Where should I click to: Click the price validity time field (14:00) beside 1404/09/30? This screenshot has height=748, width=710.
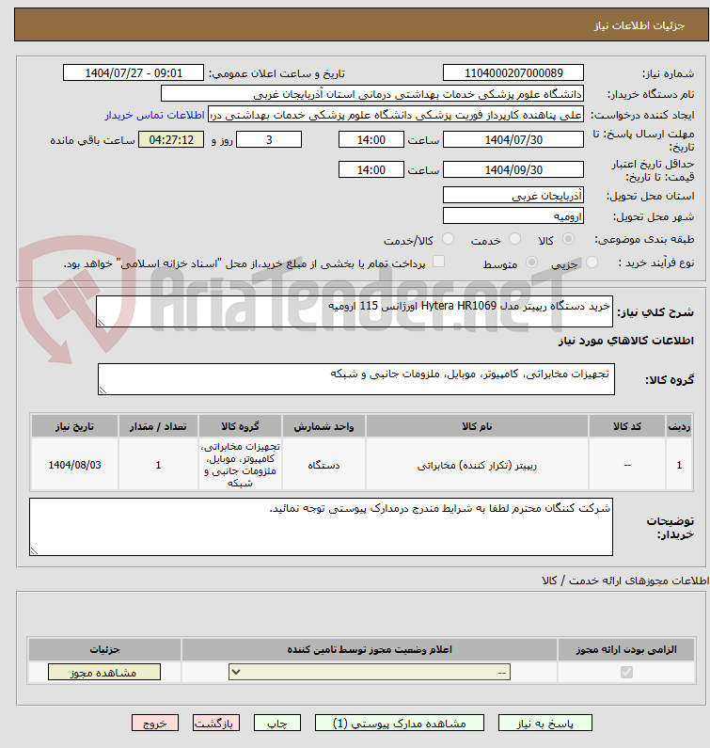point(371,169)
